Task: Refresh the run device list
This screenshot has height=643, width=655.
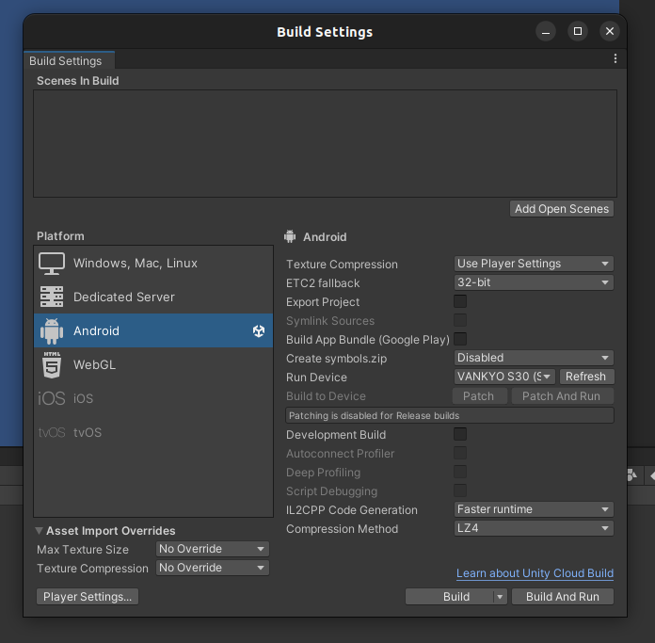Action: (x=586, y=377)
